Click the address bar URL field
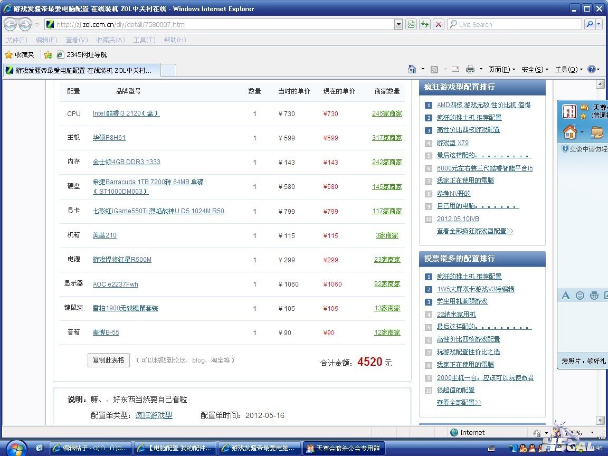The image size is (608, 456). point(219,24)
